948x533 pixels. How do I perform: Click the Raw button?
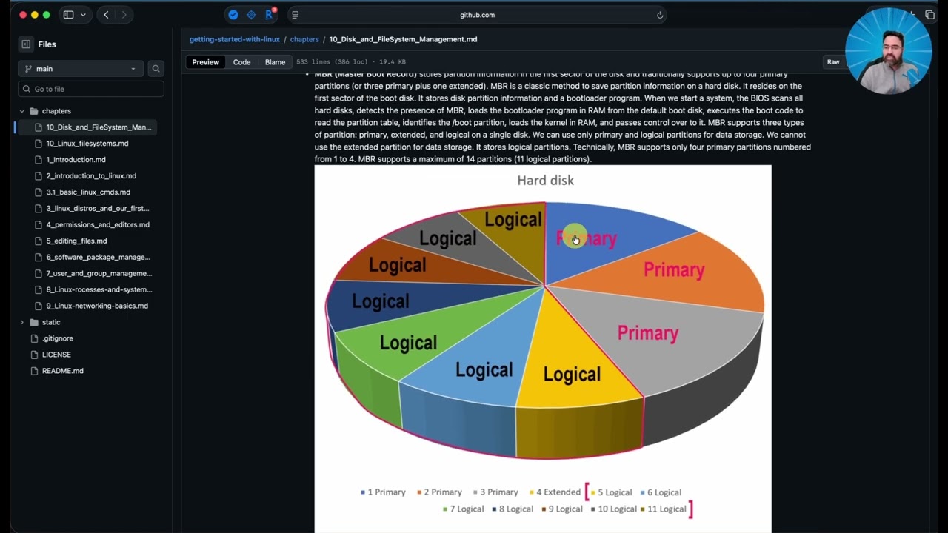click(x=833, y=62)
